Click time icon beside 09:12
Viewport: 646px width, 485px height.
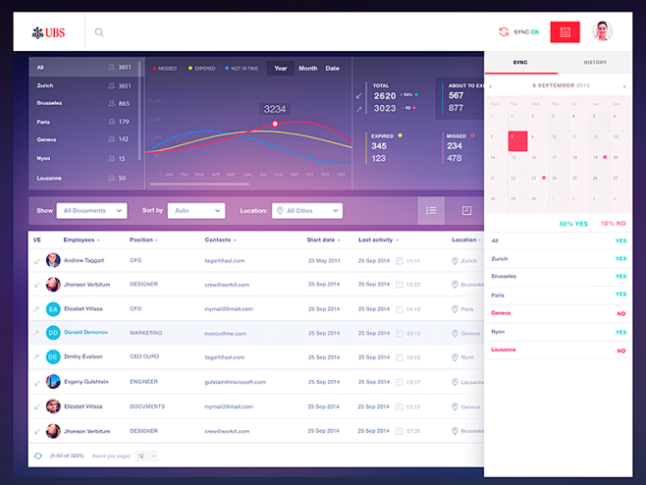(400, 334)
